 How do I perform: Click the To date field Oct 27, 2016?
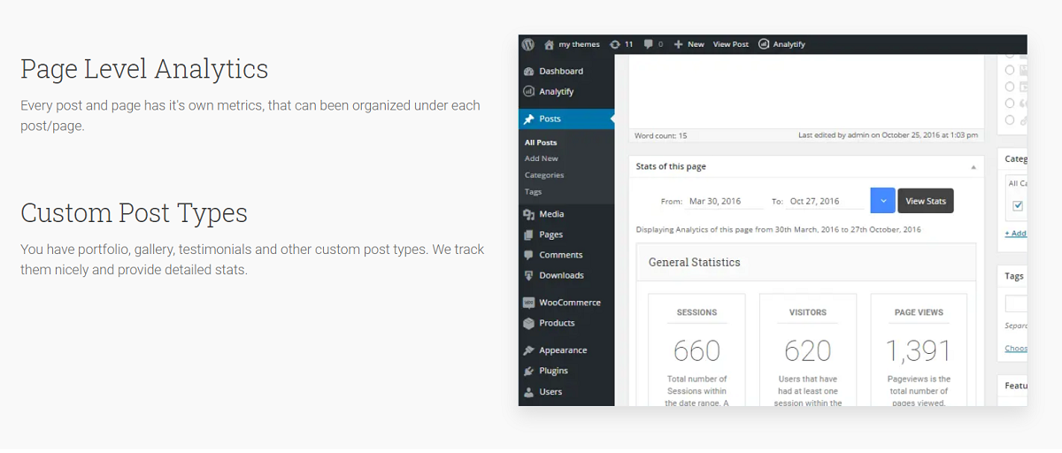826,202
